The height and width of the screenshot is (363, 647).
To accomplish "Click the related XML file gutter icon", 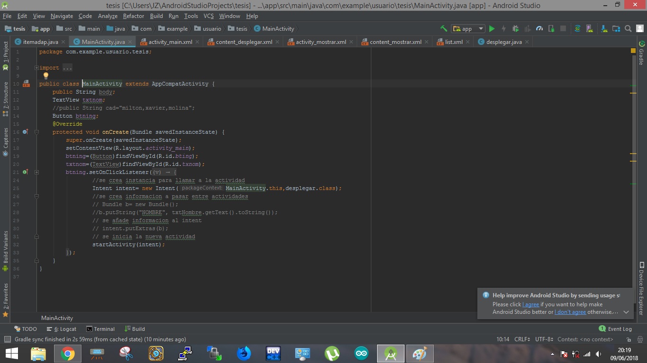I will pos(27,84).
